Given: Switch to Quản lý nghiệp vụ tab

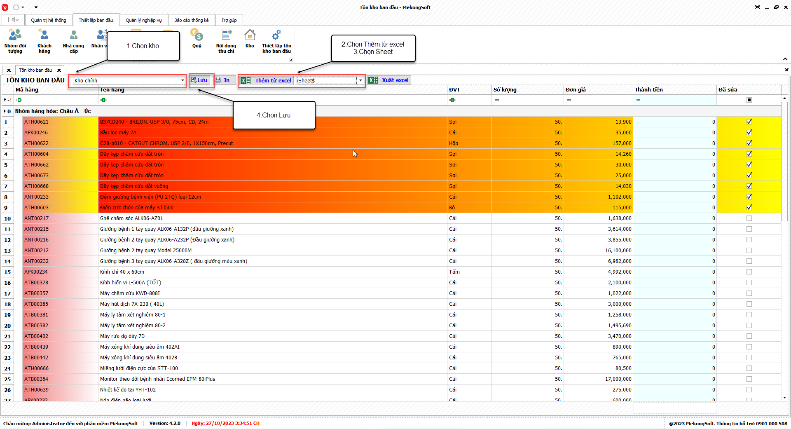Looking at the screenshot, I should [144, 20].
